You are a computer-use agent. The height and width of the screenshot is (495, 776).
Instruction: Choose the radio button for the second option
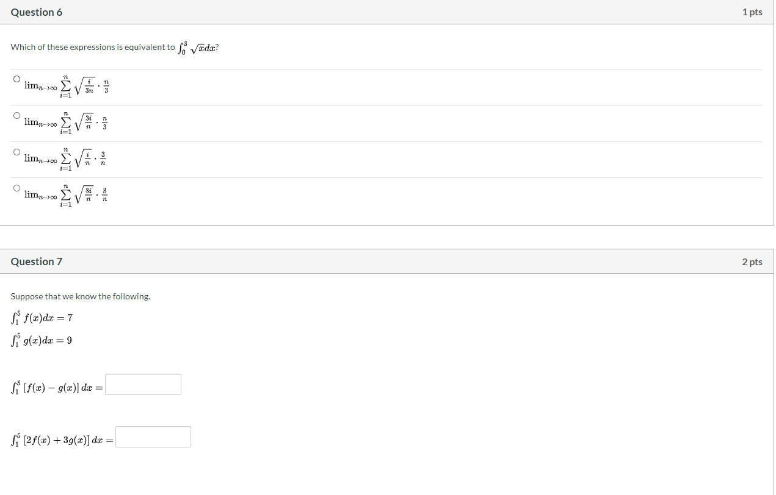click(16, 115)
